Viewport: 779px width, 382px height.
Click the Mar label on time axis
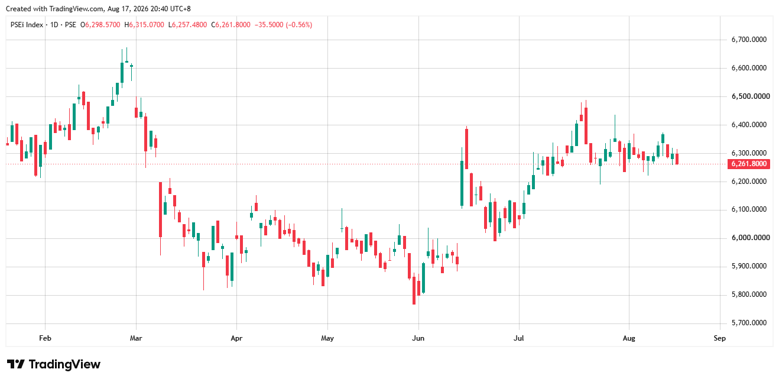(136, 339)
